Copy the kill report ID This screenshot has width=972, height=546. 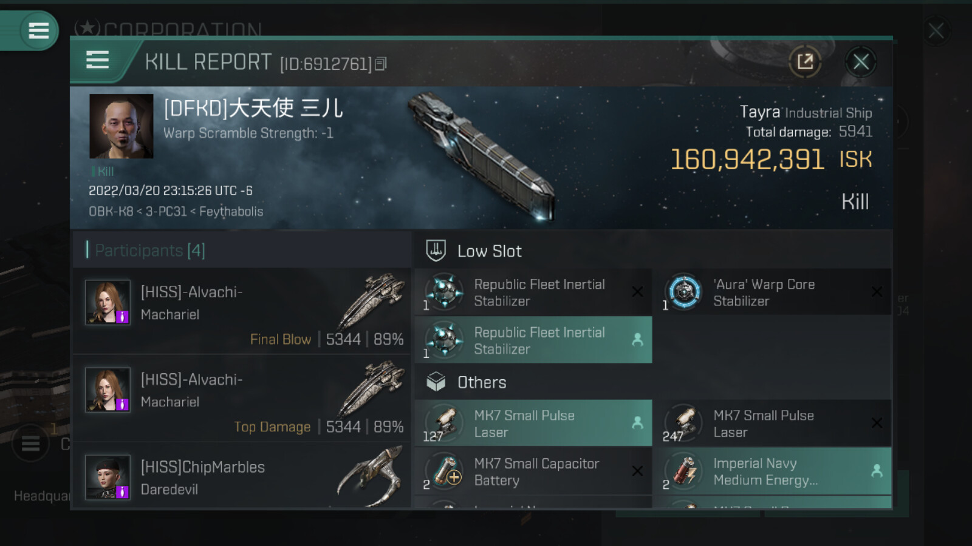pos(381,64)
